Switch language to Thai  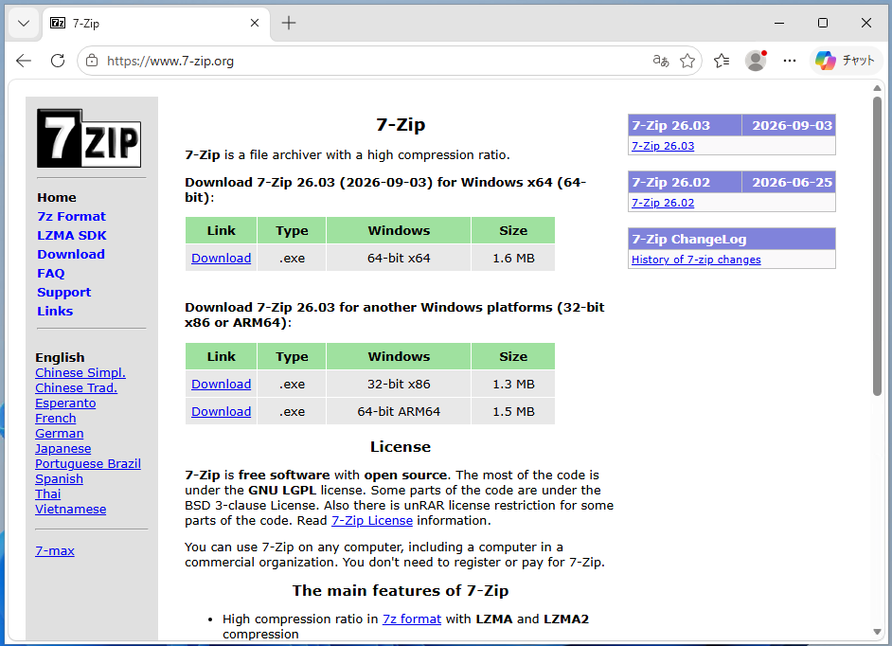(x=47, y=494)
